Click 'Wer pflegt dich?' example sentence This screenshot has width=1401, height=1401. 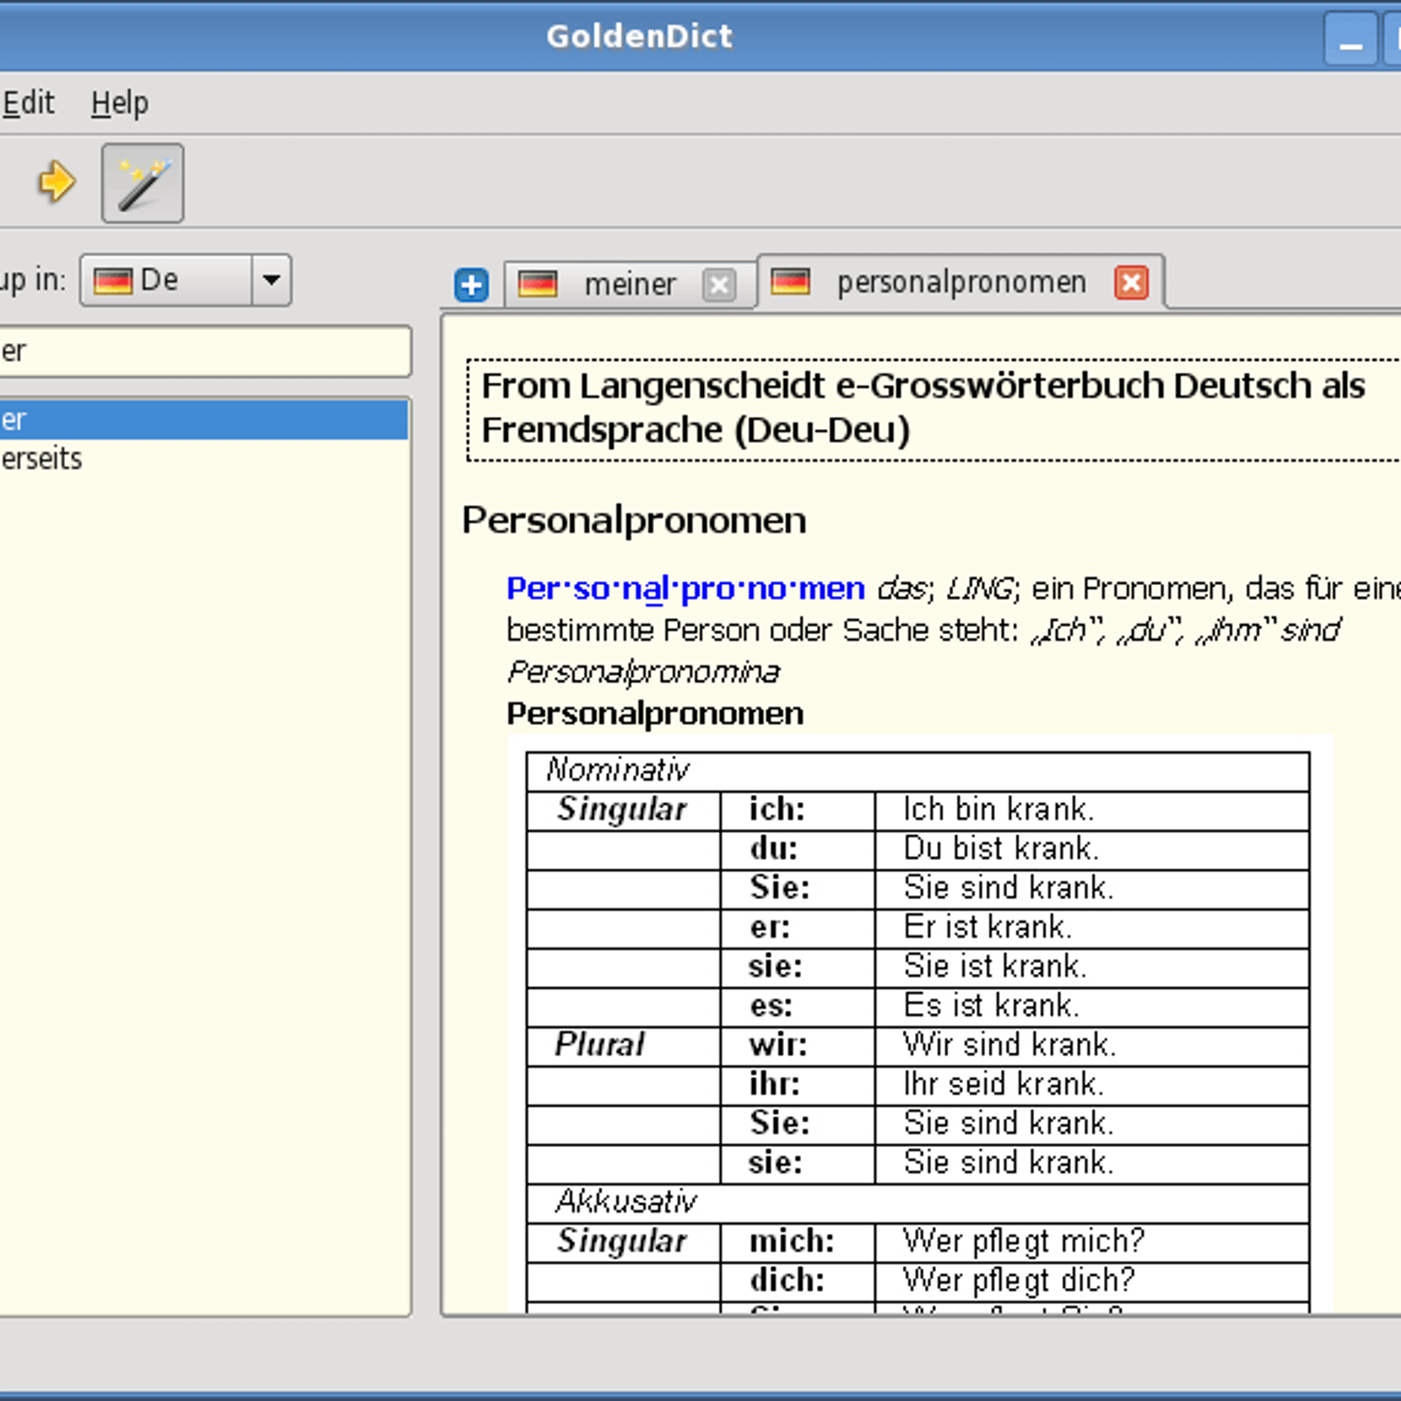[1019, 1280]
